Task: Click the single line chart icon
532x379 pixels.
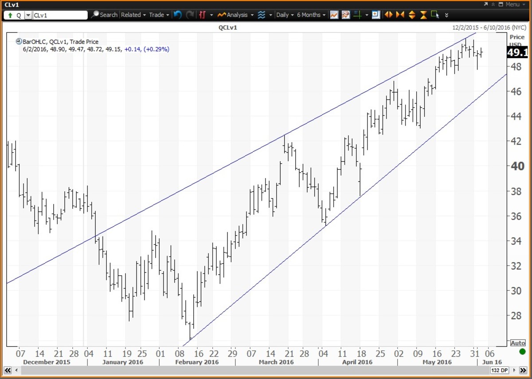Action: [x=334, y=15]
